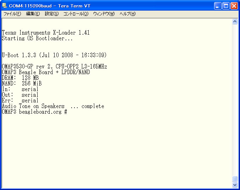Open the ヘルプ(H) menu

(x=128, y=14)
